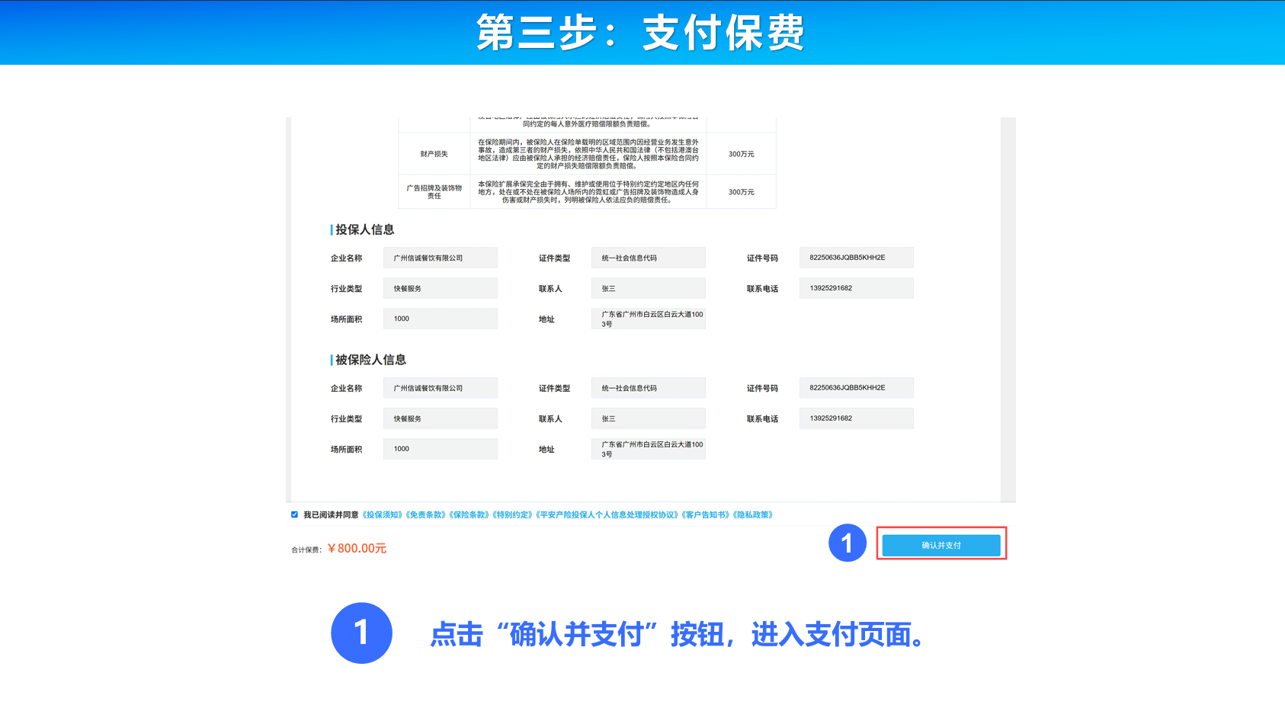Screen dimensions: 1285x724
Task: Click the 确认并支付 button
Action: coord(941,545)
